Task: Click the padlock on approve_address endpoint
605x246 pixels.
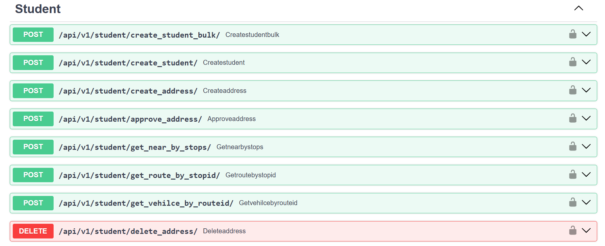Action: (573, 118)
